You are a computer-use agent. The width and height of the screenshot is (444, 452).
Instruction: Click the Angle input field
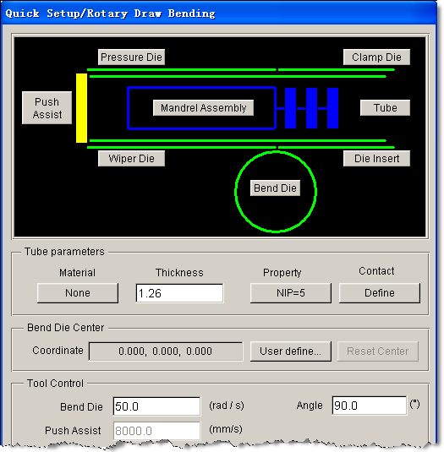[370, 406]
